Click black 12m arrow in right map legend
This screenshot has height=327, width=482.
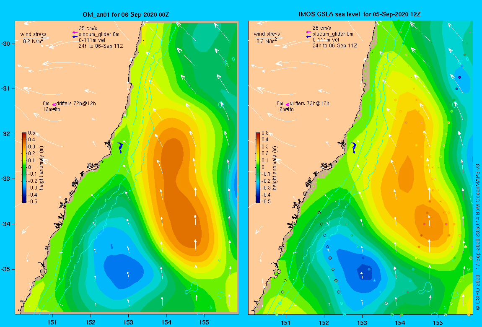288,109
